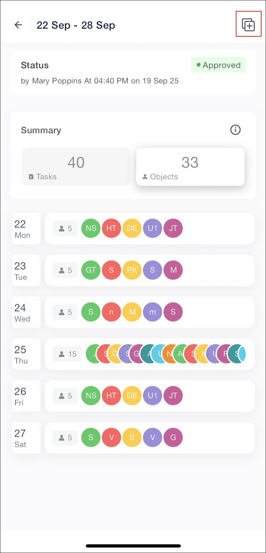The height and width of the screenshot is (553, 266).
Task: Tap the orange N avatar on Thursday 25
Action: coord(170,354)
